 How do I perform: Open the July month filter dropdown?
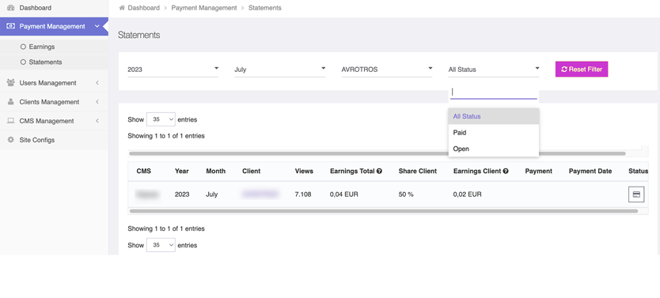(x=280, y=70)
